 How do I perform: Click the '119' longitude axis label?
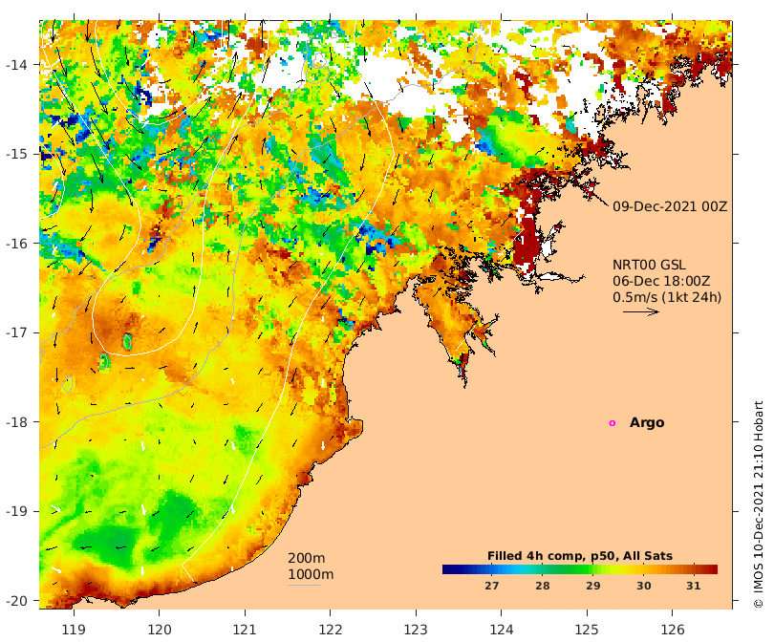[x=74, y=630]
